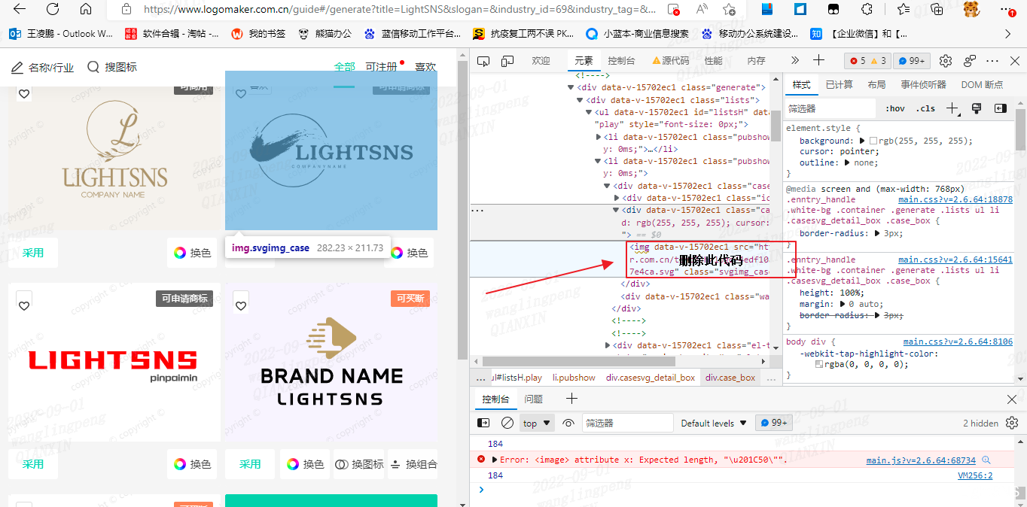Toggle device emulation mode in DevTools
The image size is (1027, 507).
point(507,61)
